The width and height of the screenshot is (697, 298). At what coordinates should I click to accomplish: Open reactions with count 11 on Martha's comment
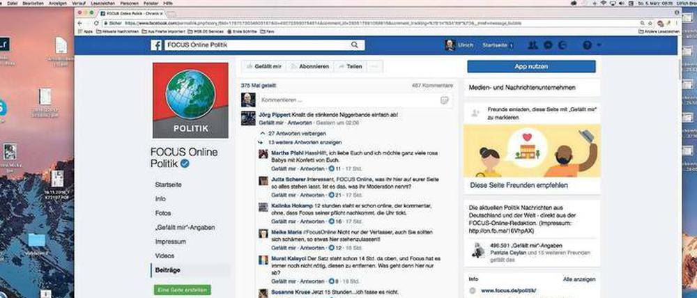(x=335, y=168)
